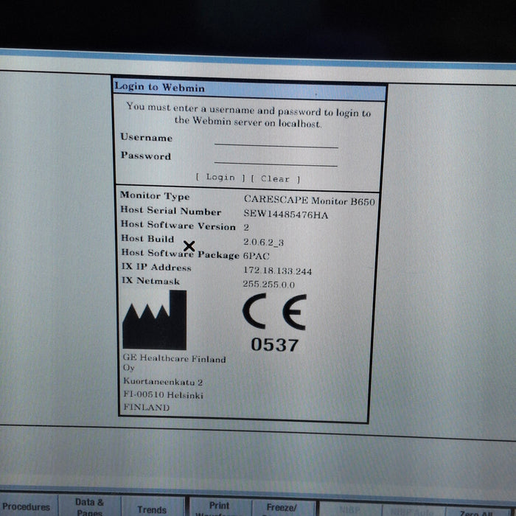
Task: Click the 'IX IP Address' label
Action: (x=156, y=267)
